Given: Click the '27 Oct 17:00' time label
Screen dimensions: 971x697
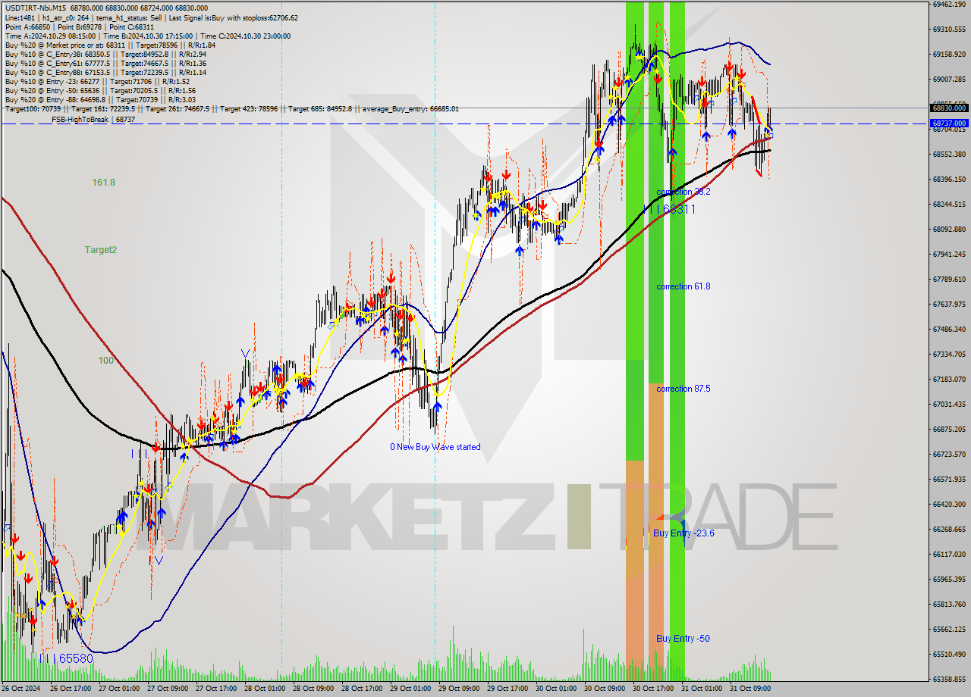Looking at the screenshot, I should tap(216, 689).
